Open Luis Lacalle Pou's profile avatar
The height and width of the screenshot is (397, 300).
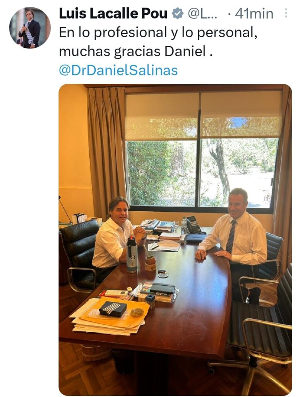[x=30, y=28]
